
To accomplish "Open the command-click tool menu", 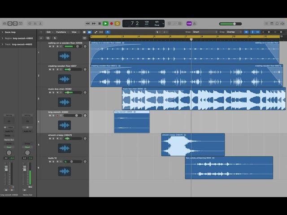I will point(165,32).
